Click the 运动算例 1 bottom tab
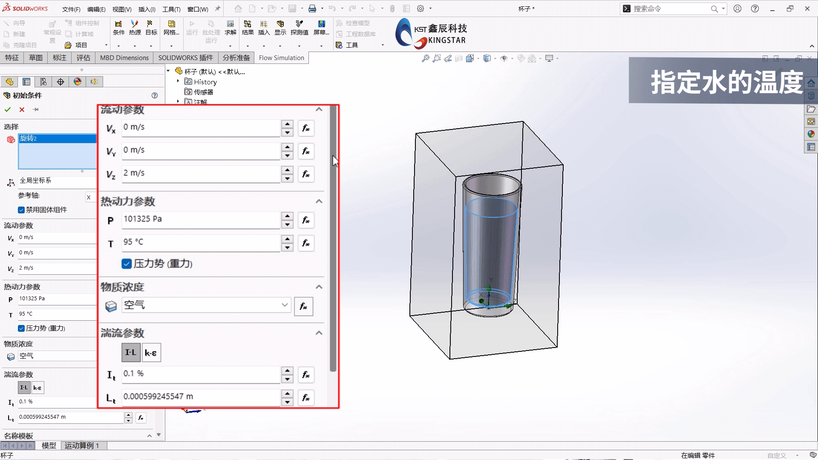 [x=82, y=446]
